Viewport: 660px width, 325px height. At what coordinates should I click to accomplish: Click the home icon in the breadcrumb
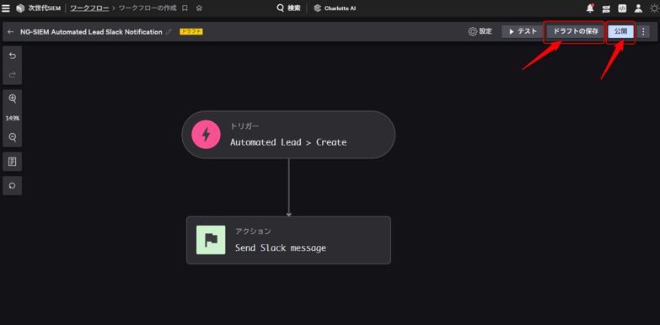(x=199, y=8)
